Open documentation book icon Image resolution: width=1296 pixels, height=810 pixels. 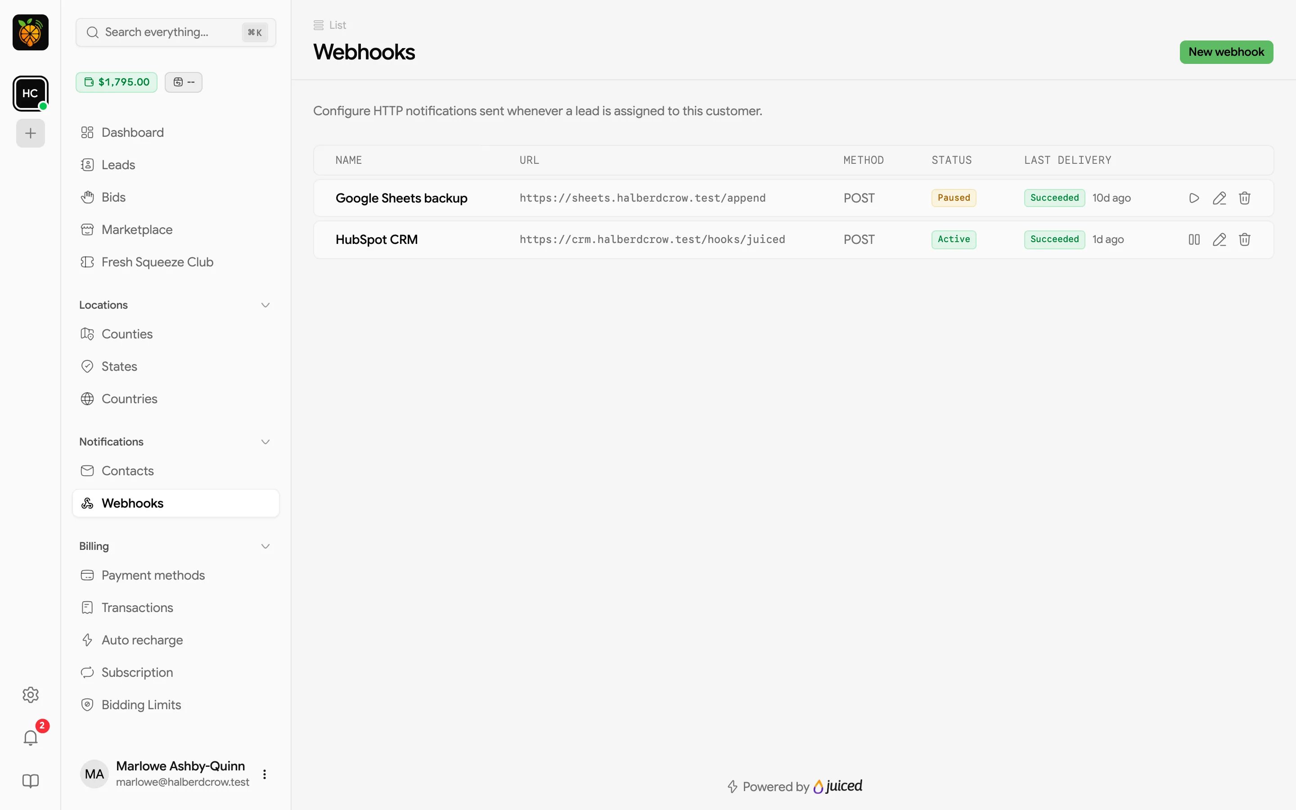coord(31,781)
